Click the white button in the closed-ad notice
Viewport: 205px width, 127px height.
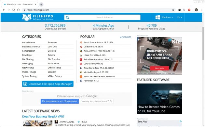tap(96, 101)
